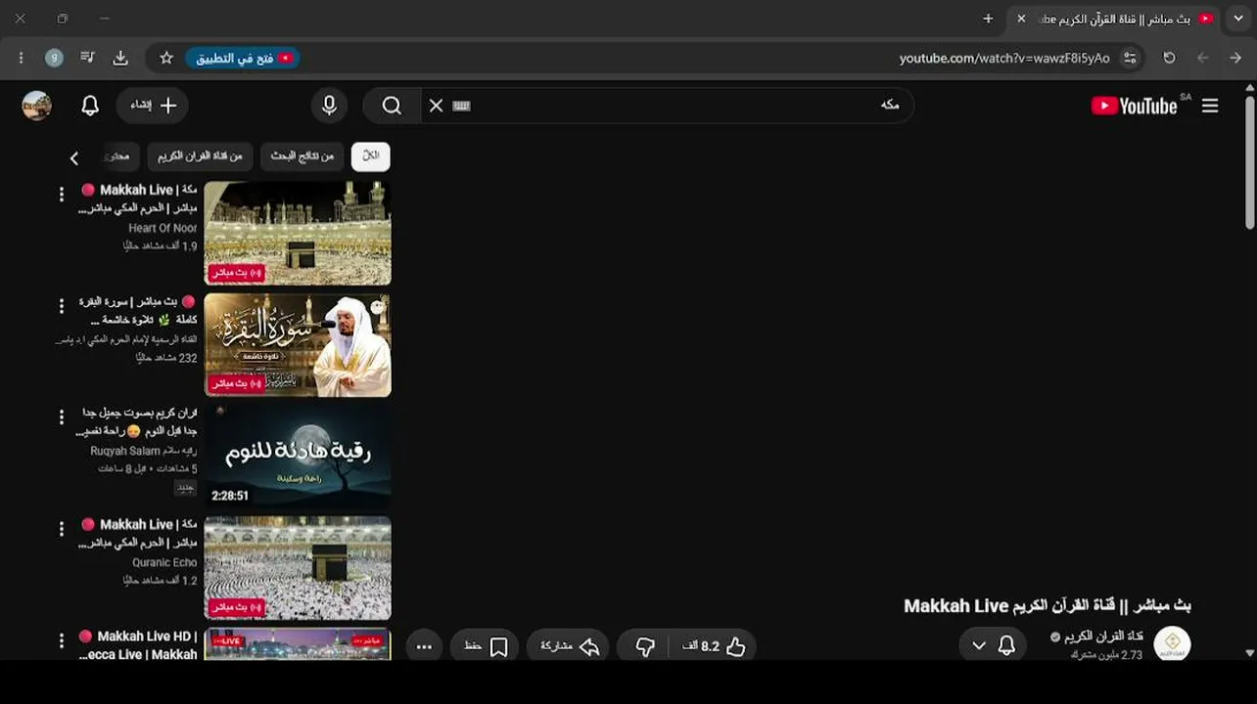The image size is (1257, 704).
Task: Select the من قناة القرآن الكريم chip
Action: click(x=201, y=156)
